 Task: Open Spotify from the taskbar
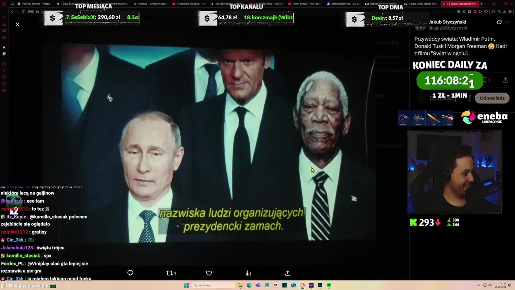point(329,285)
